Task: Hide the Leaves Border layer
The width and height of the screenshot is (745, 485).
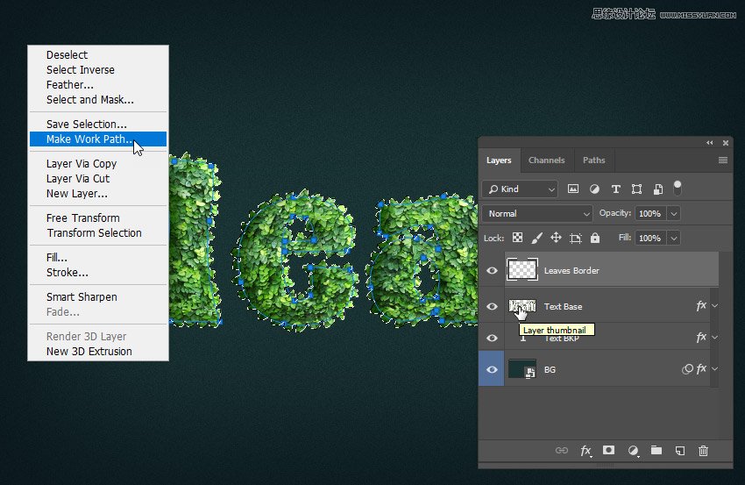Action: click(492, 271)
